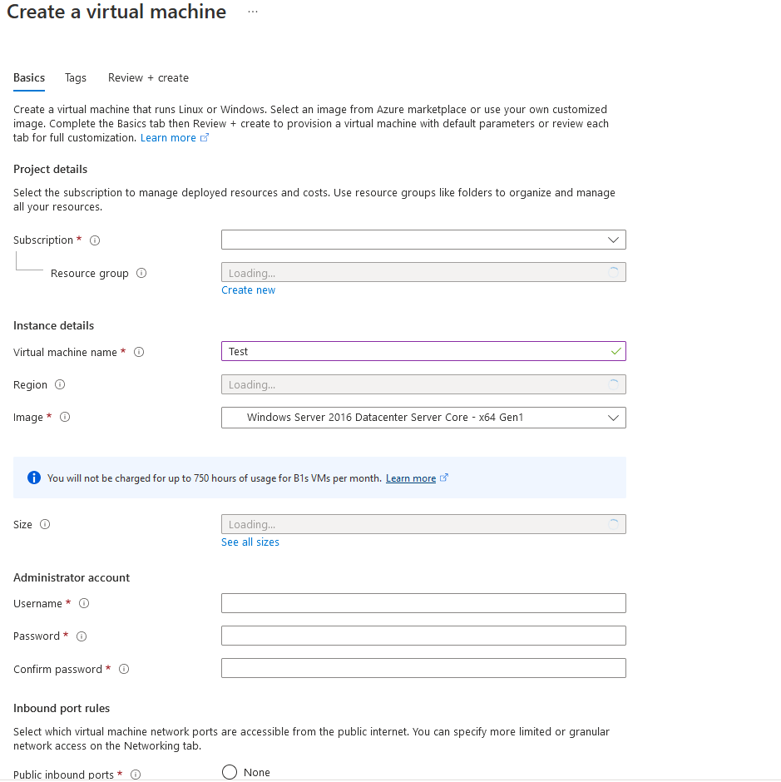Click Create new under Resource group
781x782 pixels.
[x=248, y=290]
